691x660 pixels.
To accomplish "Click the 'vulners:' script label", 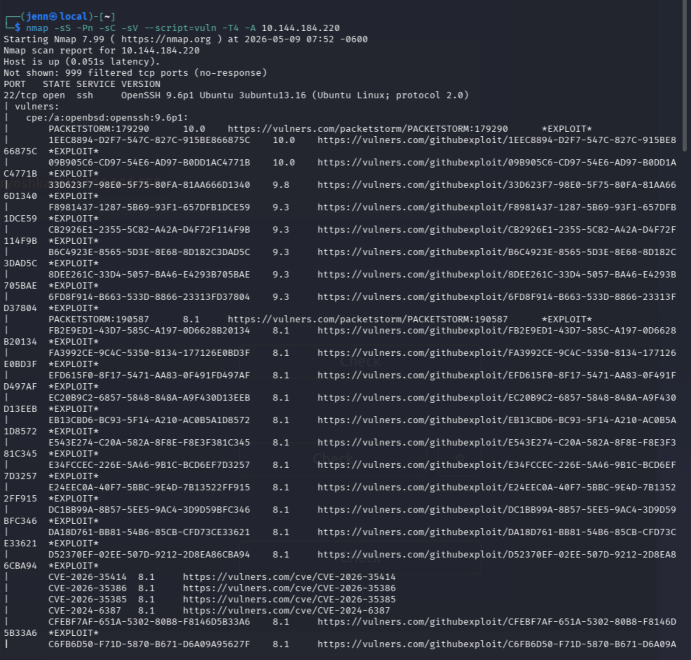I will coord(37,106).
